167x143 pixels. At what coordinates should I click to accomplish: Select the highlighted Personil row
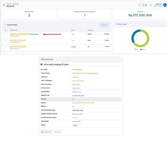[81, 99]
